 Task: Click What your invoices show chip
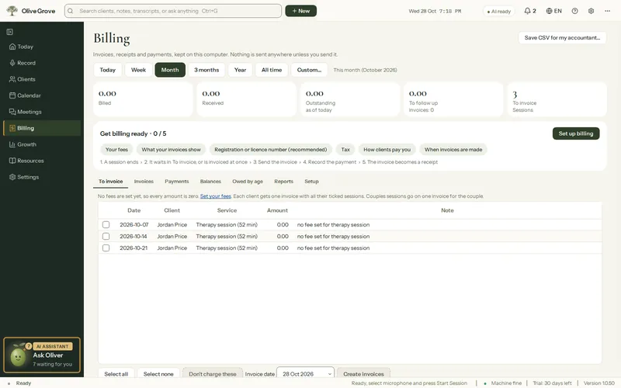171,150
